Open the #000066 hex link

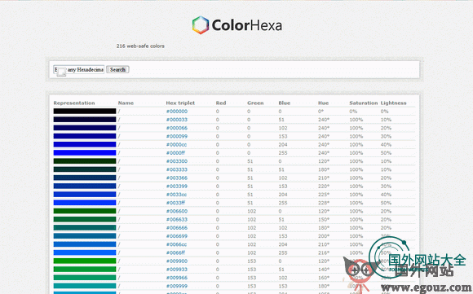point(177,128)
